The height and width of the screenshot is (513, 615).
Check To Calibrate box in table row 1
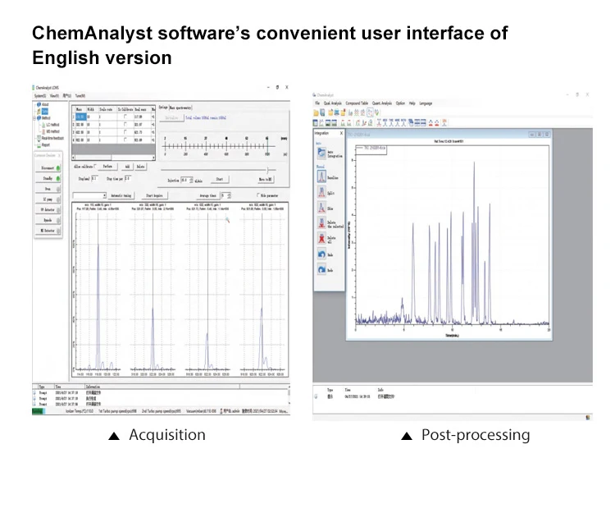[125, 117]
